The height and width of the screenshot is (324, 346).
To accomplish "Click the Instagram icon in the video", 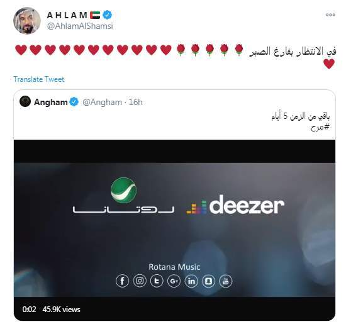I will pyautogui.click(x=140, y=281).
